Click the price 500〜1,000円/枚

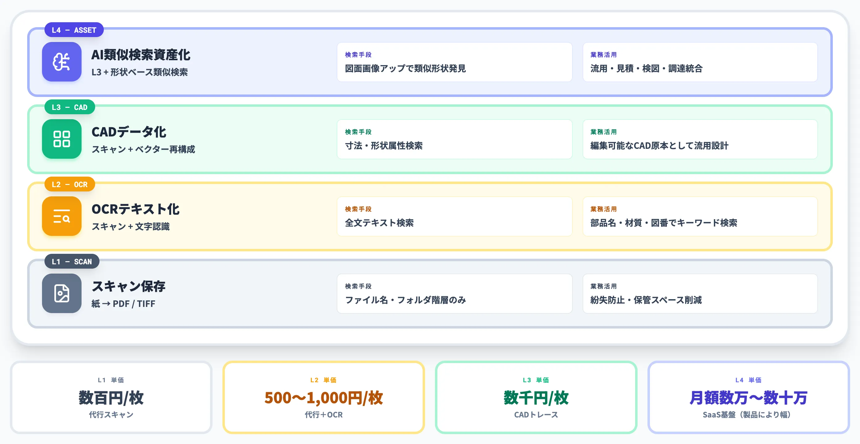pyautogui.click(x=323, y=398)
